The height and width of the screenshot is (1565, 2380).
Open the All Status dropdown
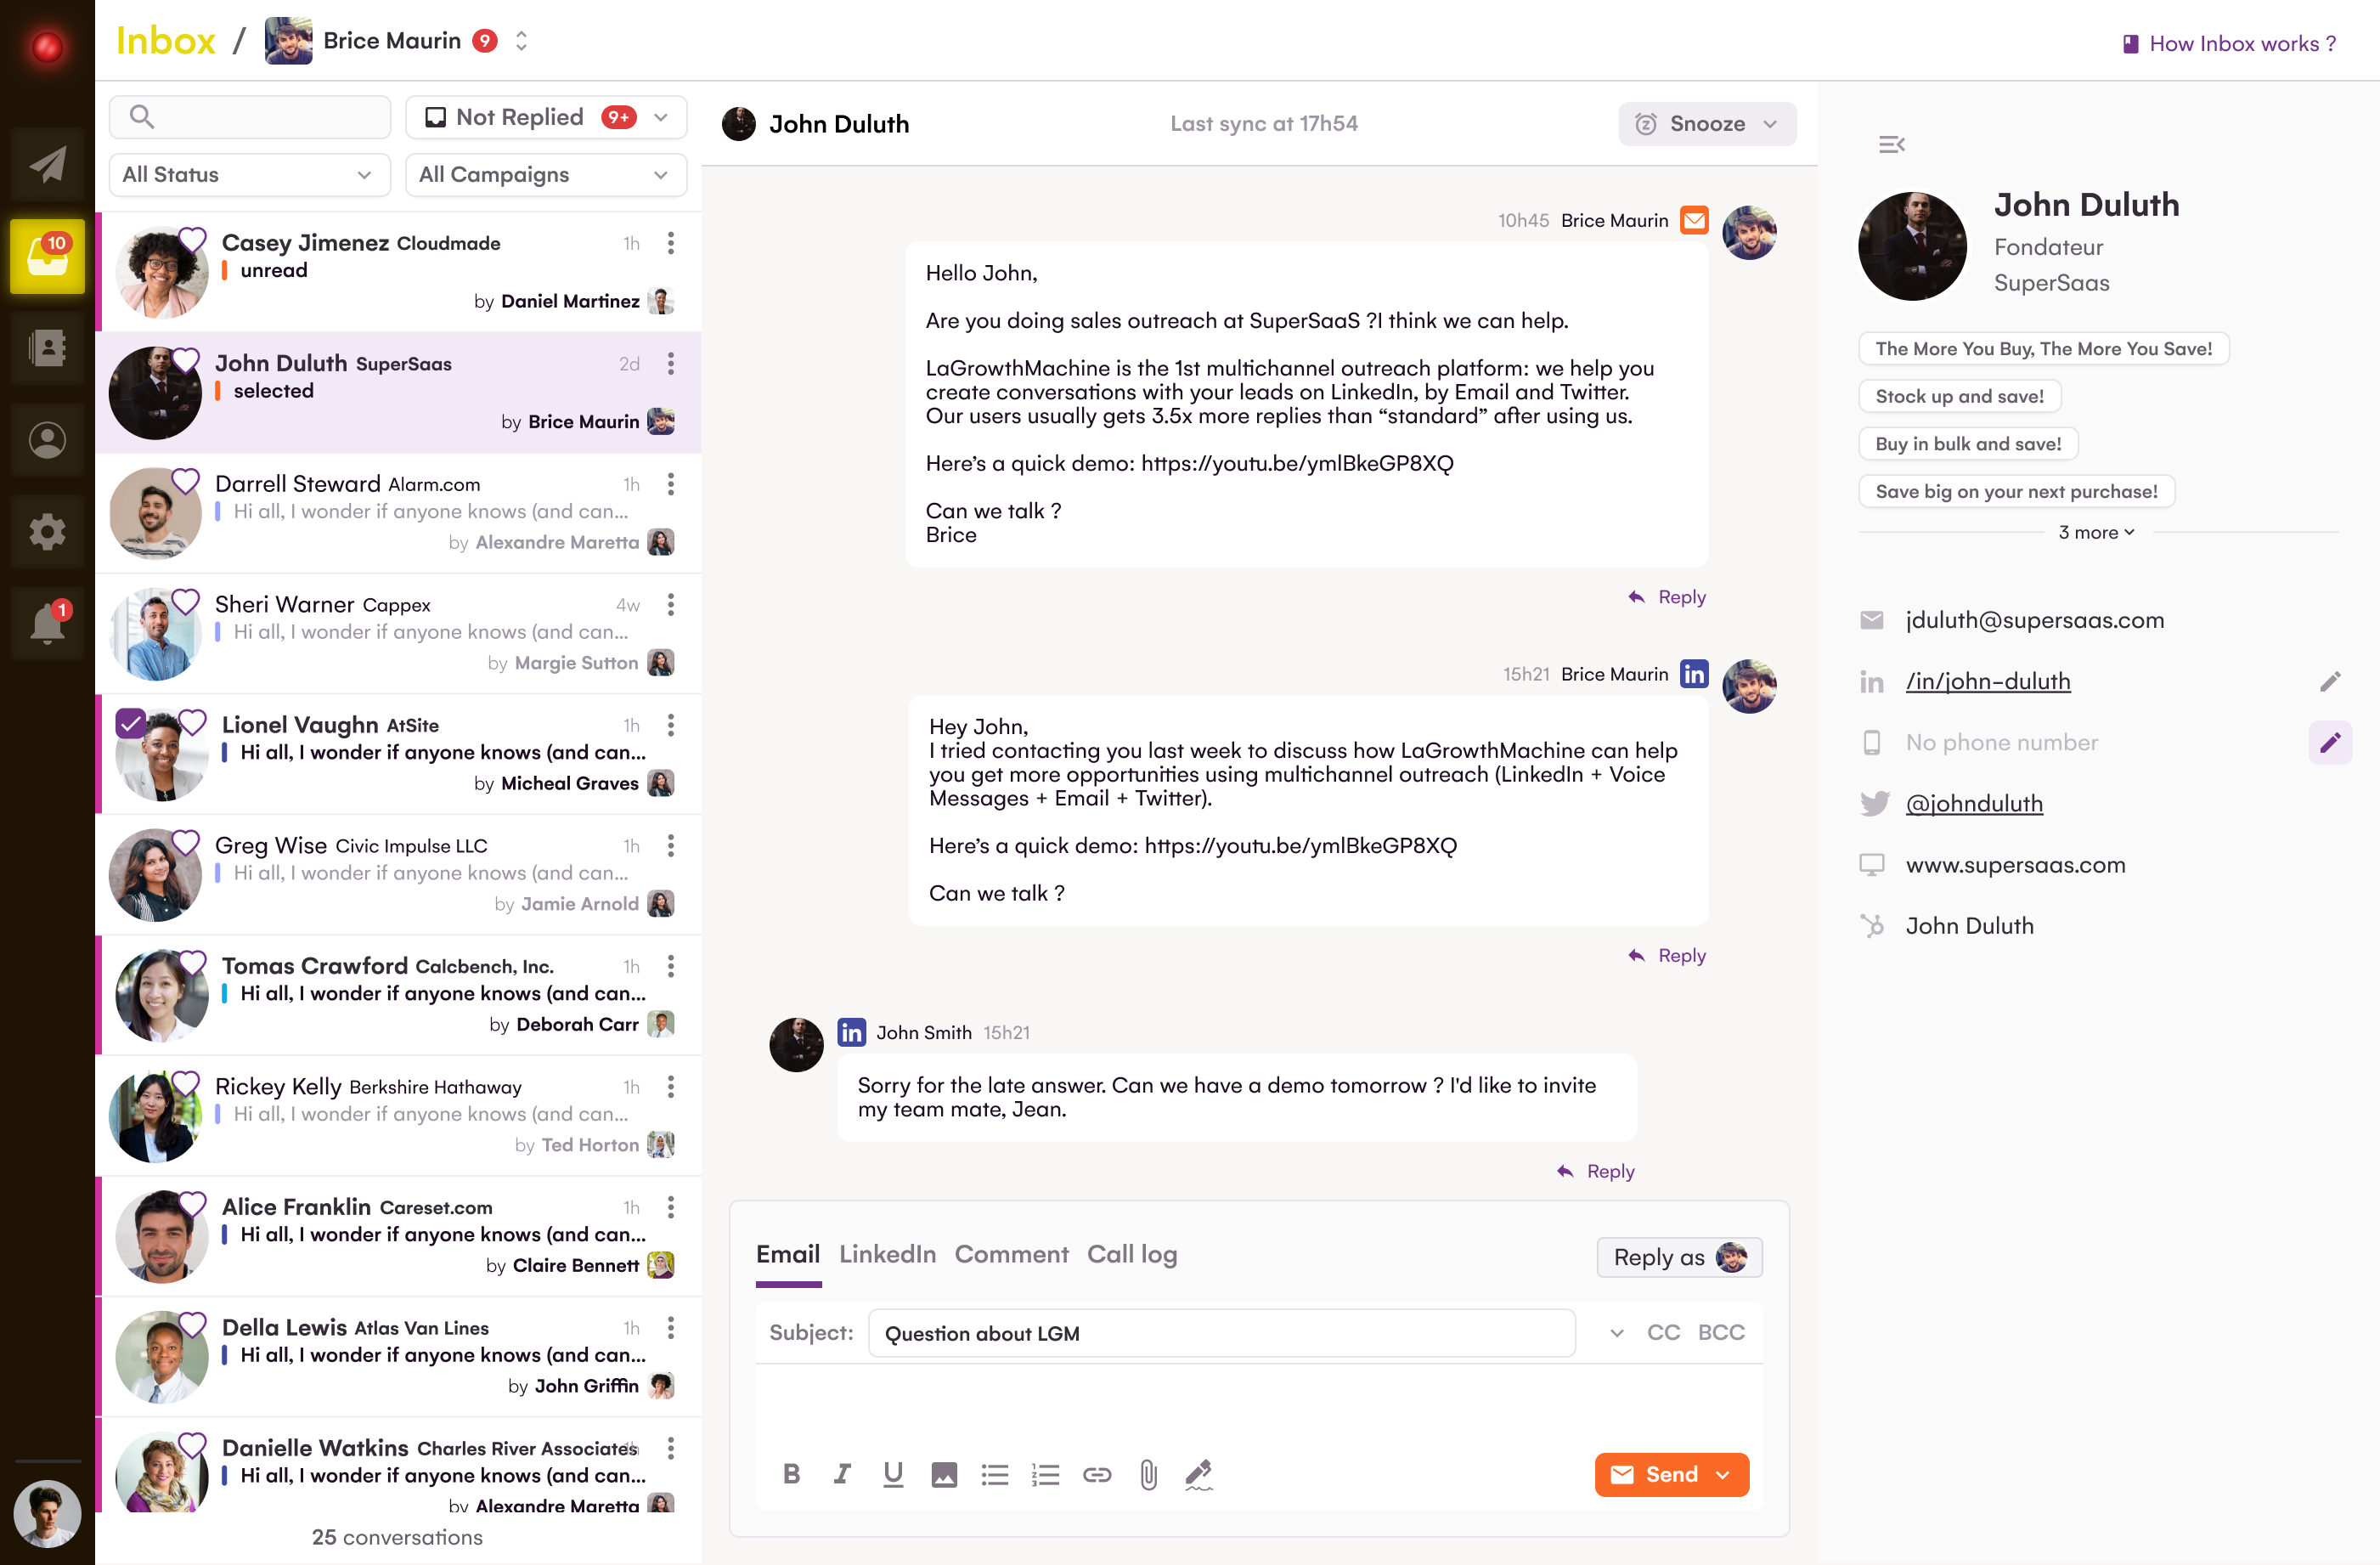tap(250, 175)
